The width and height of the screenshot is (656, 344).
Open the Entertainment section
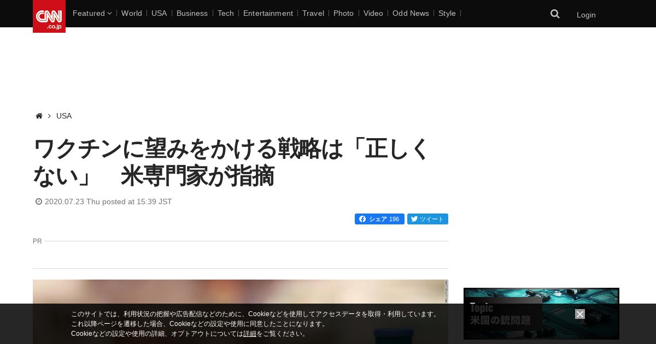click(x=268, y=13)
